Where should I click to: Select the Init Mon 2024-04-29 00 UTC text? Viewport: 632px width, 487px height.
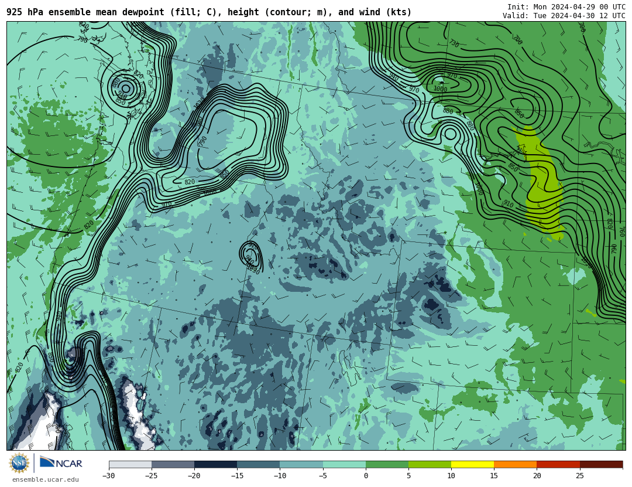(566, 7)
